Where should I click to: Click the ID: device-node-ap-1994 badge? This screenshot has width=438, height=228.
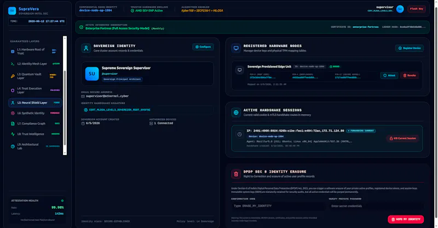(x=309, y=66)
